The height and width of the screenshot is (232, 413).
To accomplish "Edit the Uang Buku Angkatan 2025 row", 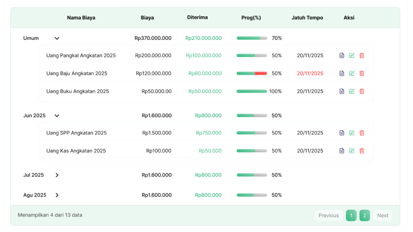I will 352,91.
